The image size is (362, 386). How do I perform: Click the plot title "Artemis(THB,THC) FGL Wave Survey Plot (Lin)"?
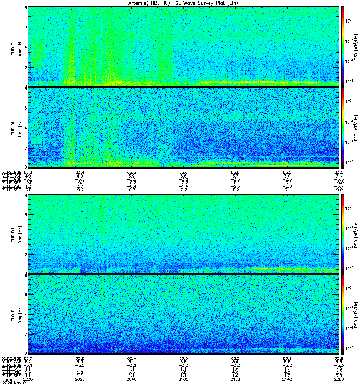[x=183, y=3]
